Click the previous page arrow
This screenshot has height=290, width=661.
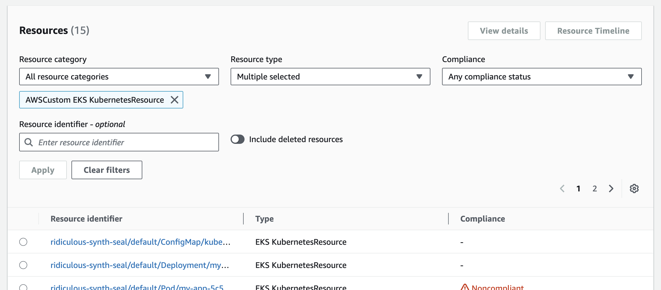[562, 188]
